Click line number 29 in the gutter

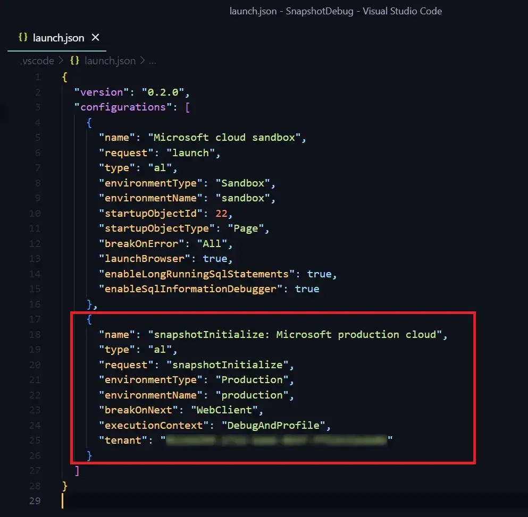click(35, 501)
